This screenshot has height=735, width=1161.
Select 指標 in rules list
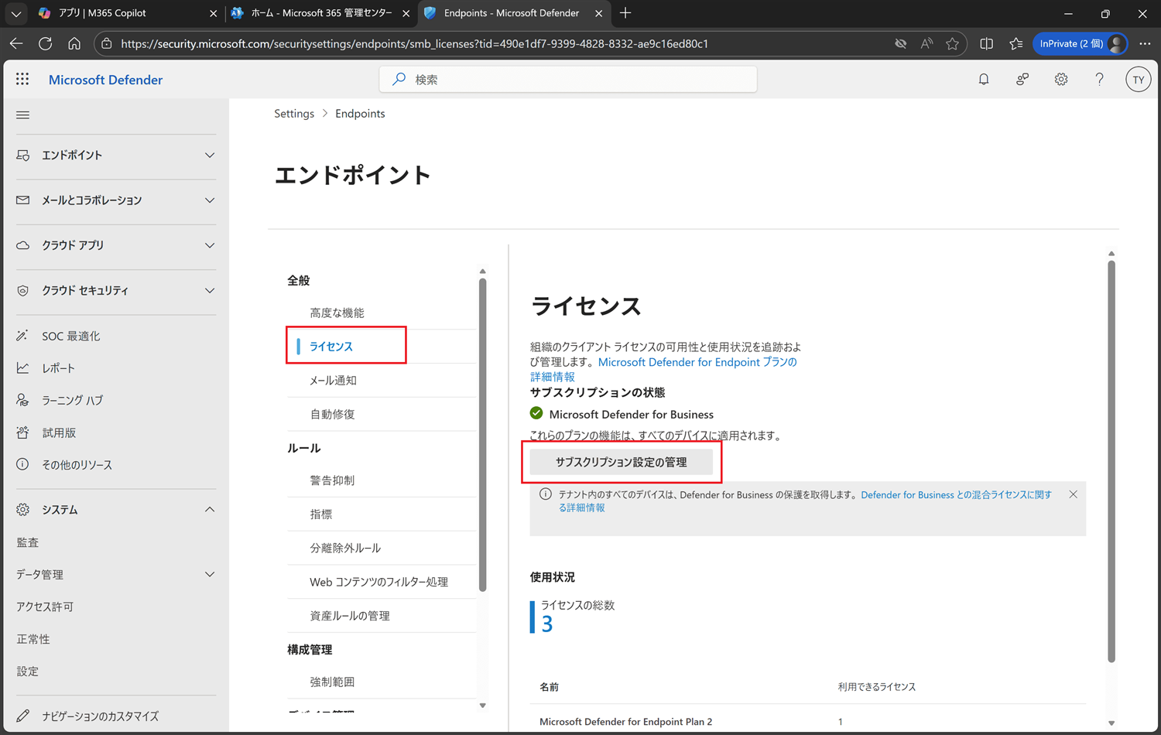(x=321, y=514)
